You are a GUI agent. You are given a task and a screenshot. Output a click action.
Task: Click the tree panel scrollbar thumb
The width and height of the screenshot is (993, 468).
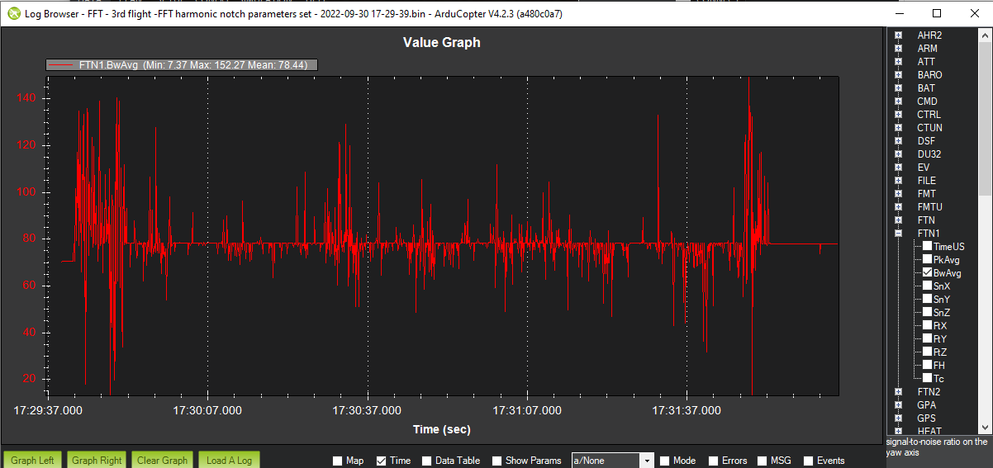(x=984, y=119)
